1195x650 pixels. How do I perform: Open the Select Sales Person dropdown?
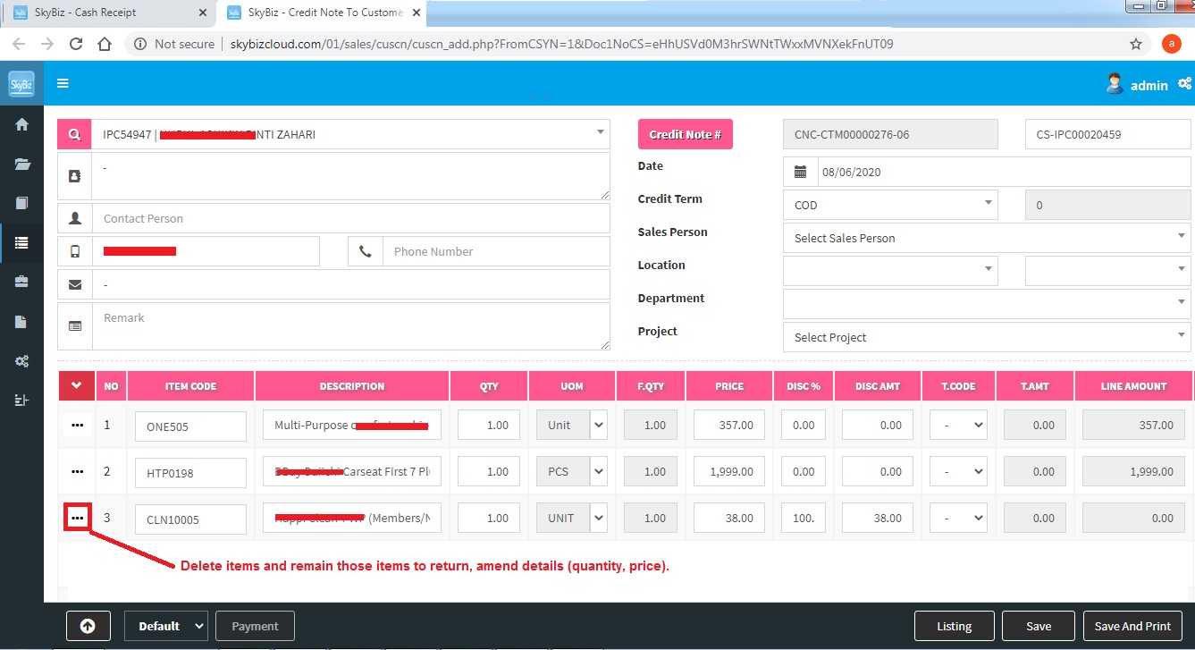click(x=986, y=238)
